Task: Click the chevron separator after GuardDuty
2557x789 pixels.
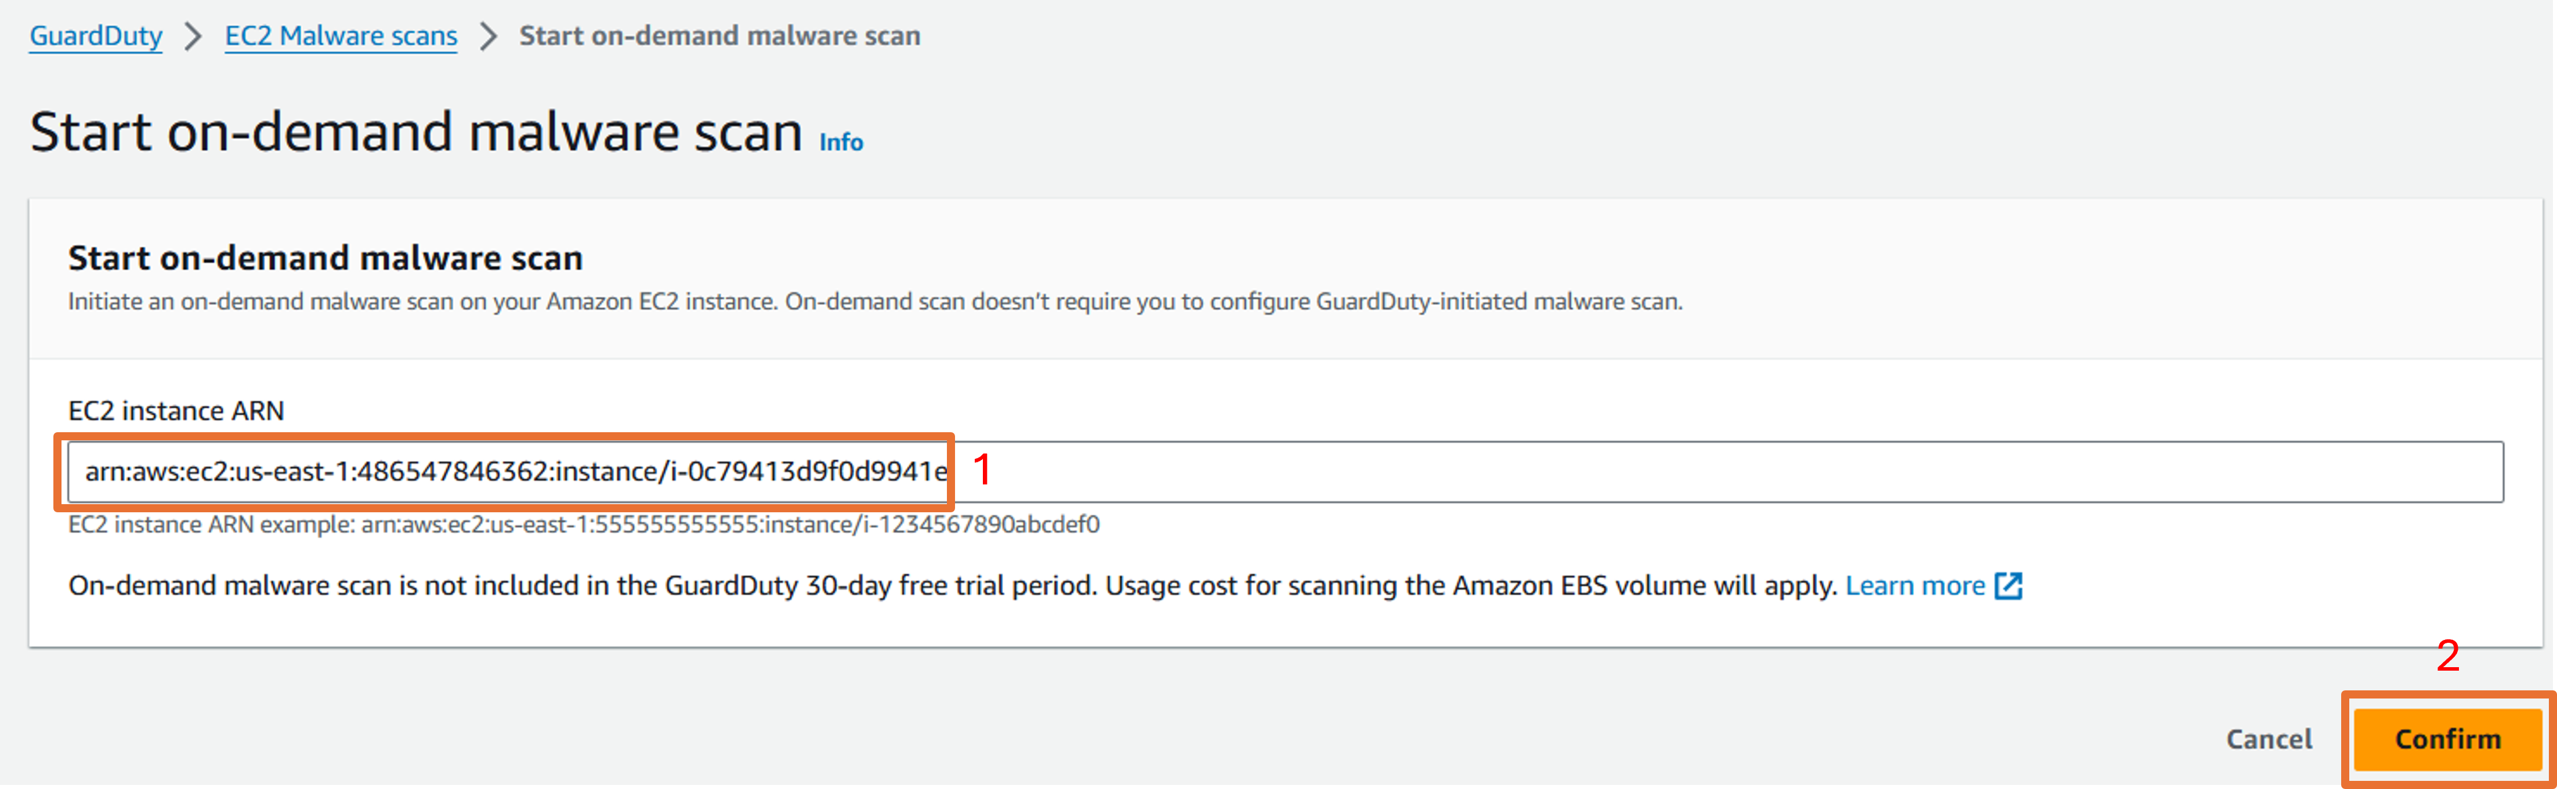Action: [194, 37]
